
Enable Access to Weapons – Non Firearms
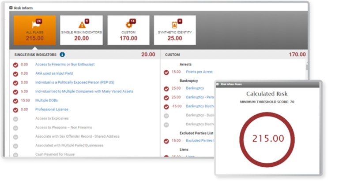click(x=15, y=128)
